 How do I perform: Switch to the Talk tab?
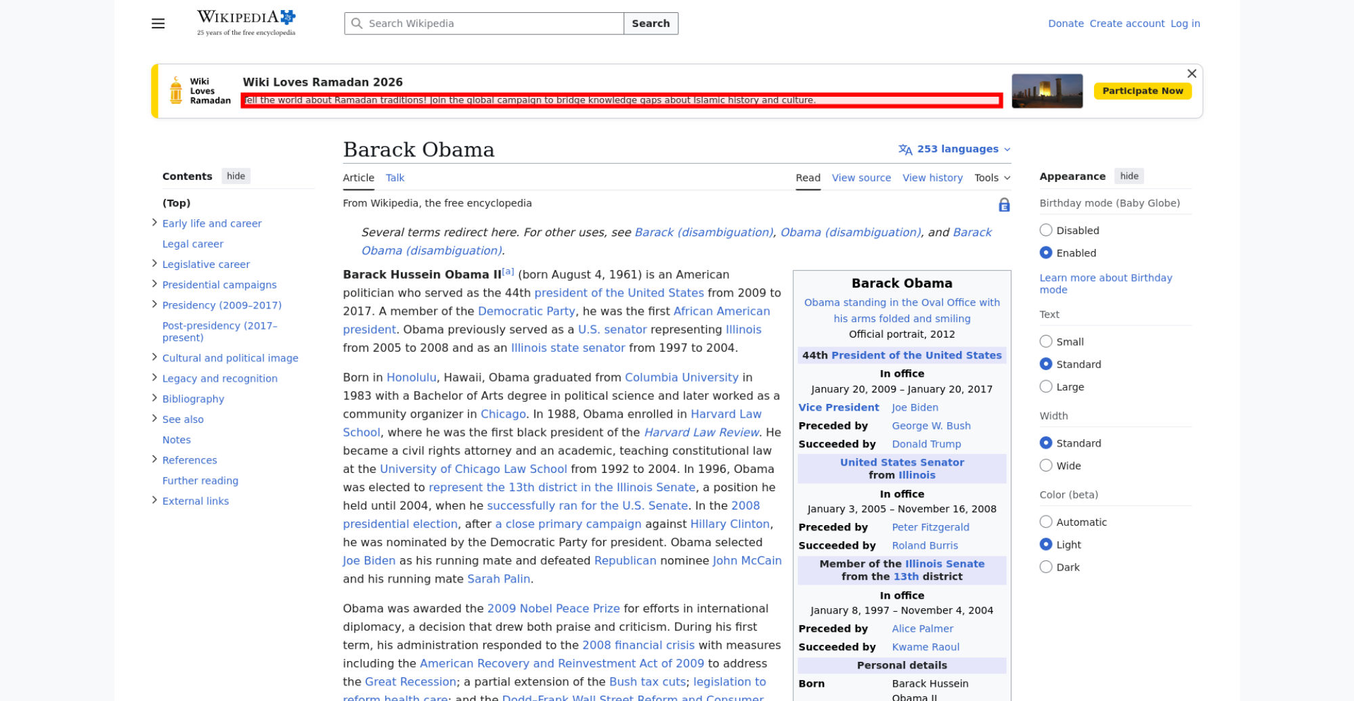click(395, 178)
